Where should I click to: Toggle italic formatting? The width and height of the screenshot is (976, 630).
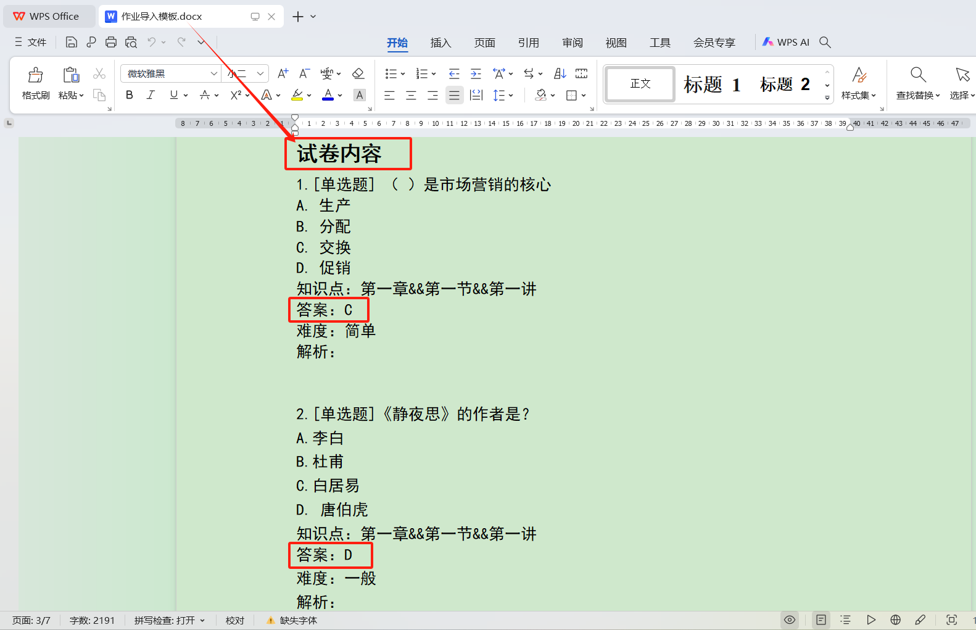click(151, 95)
